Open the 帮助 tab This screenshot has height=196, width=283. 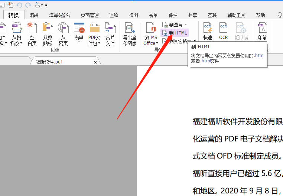pos(260,15)
